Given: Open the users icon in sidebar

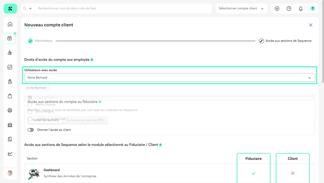Looking at the screenshot, I should (10, 53).
